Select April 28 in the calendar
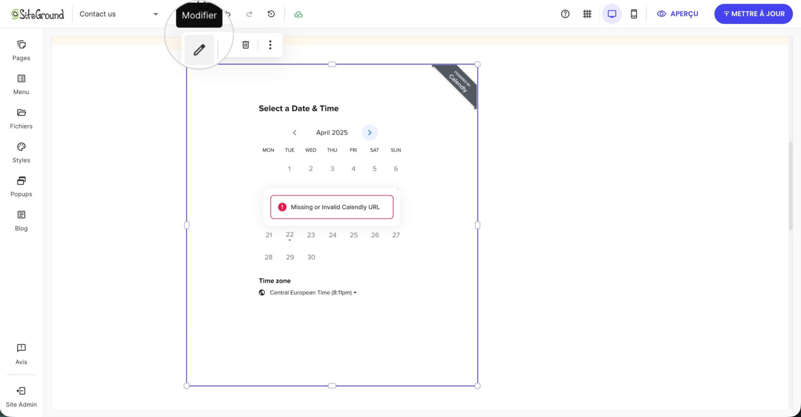Screen dimensions: 801x417 pyautogui.click(x=269, y=257)
